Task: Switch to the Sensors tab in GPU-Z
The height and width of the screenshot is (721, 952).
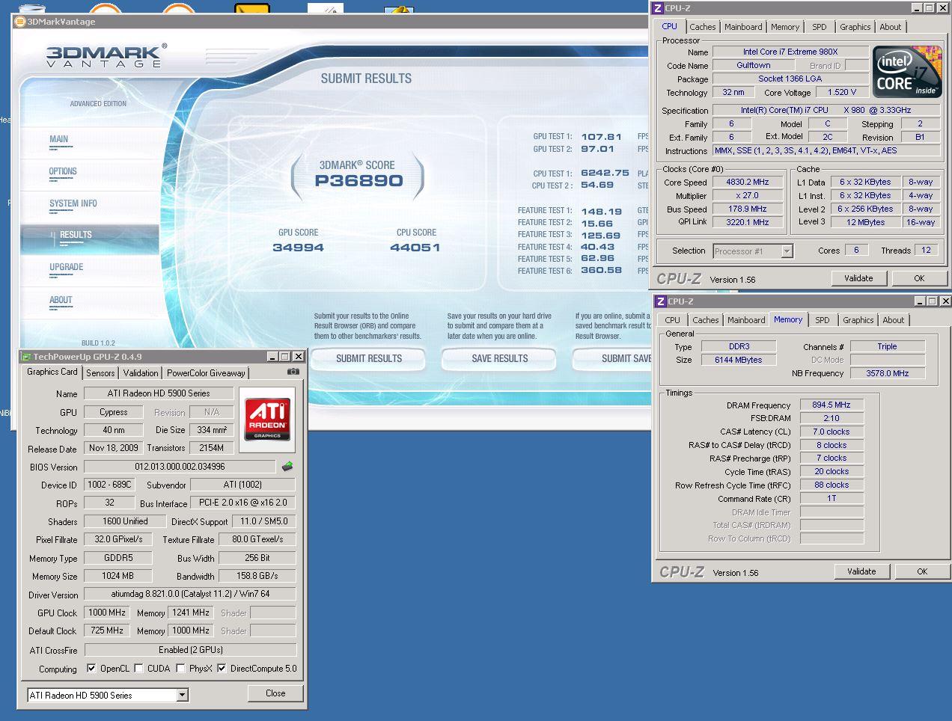Action: pyautogui.click(x=100, y=372)
